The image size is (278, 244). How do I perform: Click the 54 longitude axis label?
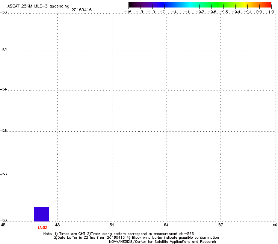pyautogui.click(x=166, y=225)
